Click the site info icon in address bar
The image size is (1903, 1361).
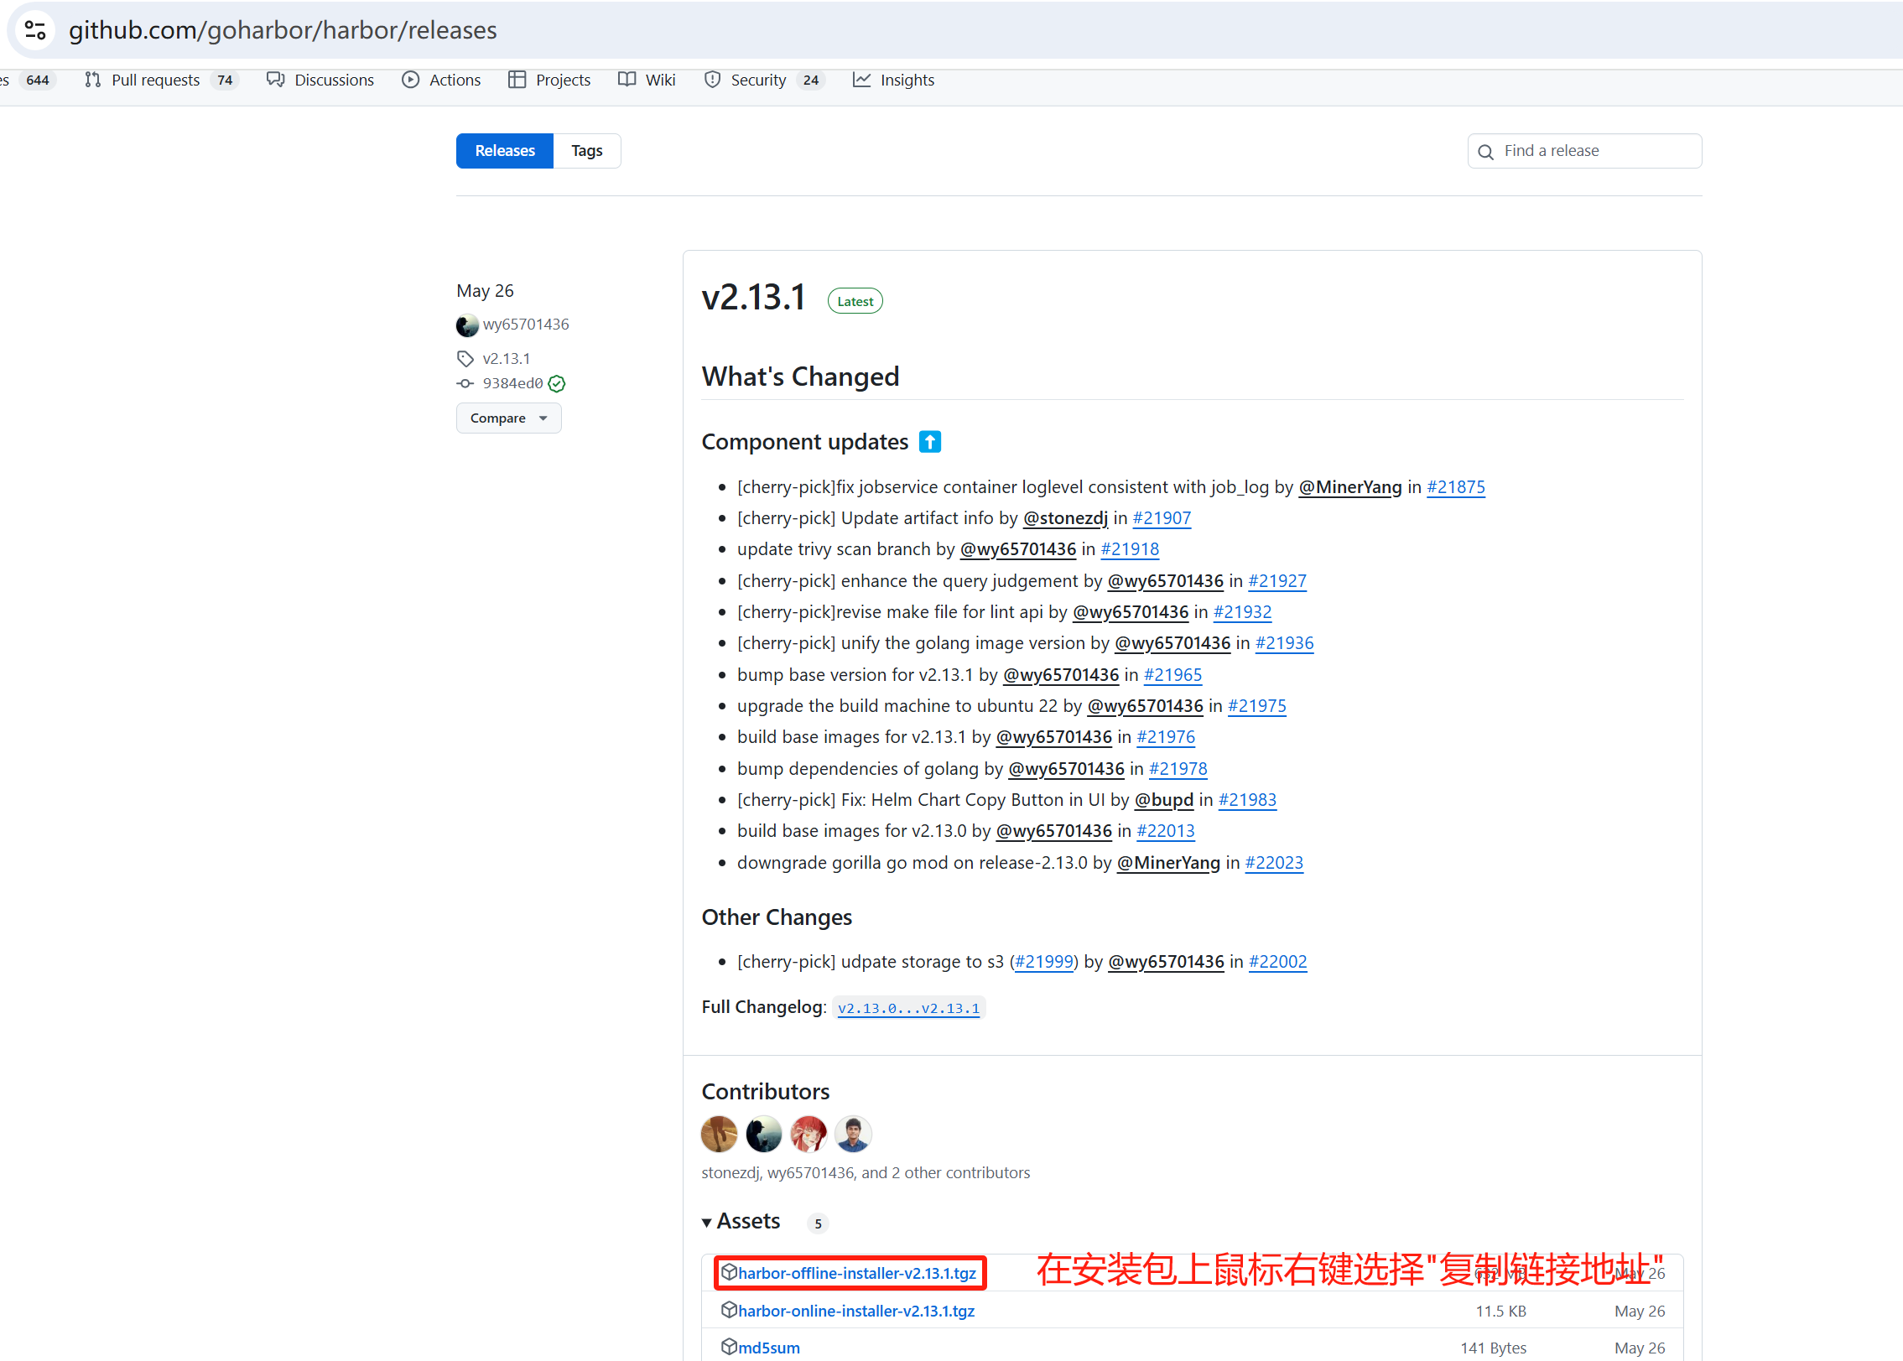click(x=35, y=30)
